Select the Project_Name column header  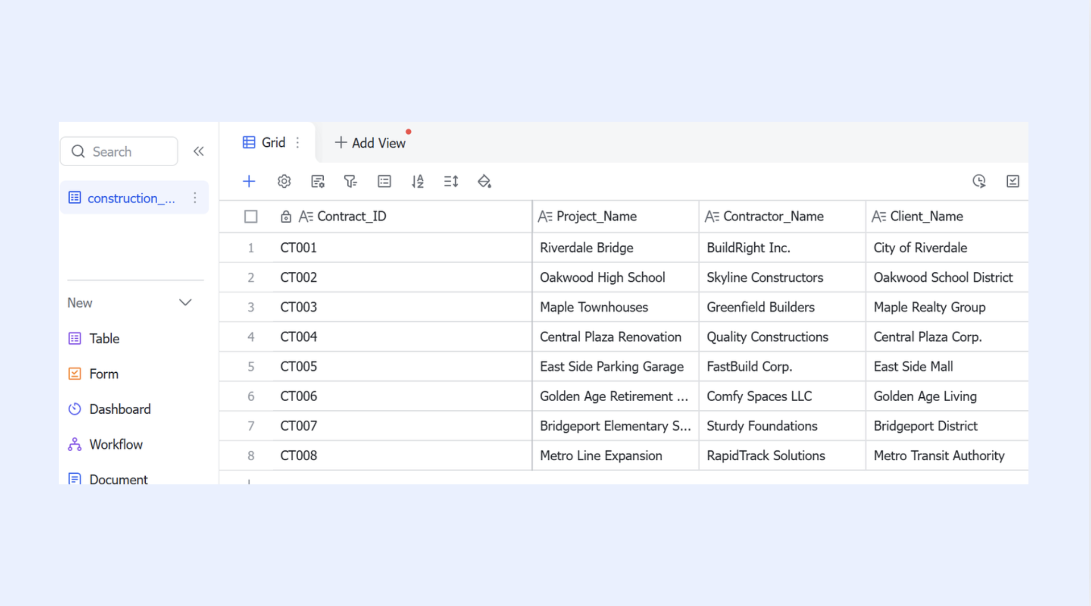coord(615,216)
